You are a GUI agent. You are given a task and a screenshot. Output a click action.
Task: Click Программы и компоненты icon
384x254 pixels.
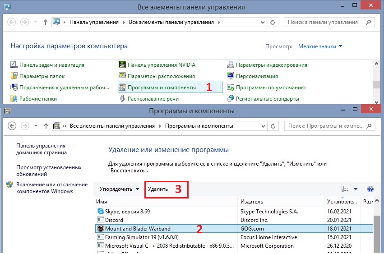pos(122,88)
